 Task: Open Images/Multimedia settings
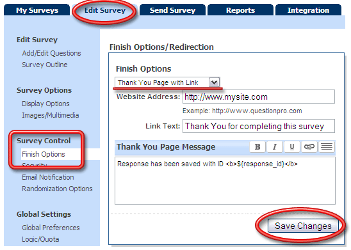coord(51,115)
